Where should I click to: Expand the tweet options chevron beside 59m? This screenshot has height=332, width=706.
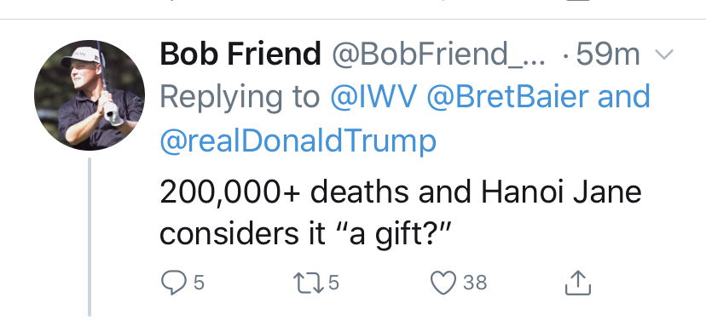click(664, 54)
